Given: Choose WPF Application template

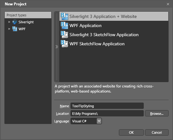Looking at the screenshot, I should (114, 25).
